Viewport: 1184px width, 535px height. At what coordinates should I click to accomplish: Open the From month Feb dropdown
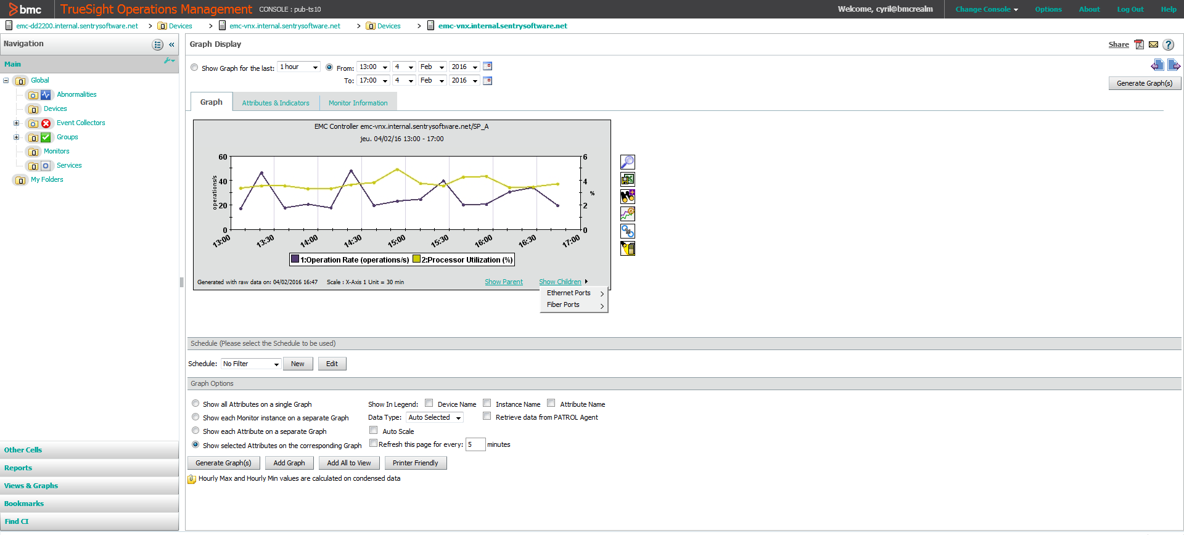tap(432, 67)
